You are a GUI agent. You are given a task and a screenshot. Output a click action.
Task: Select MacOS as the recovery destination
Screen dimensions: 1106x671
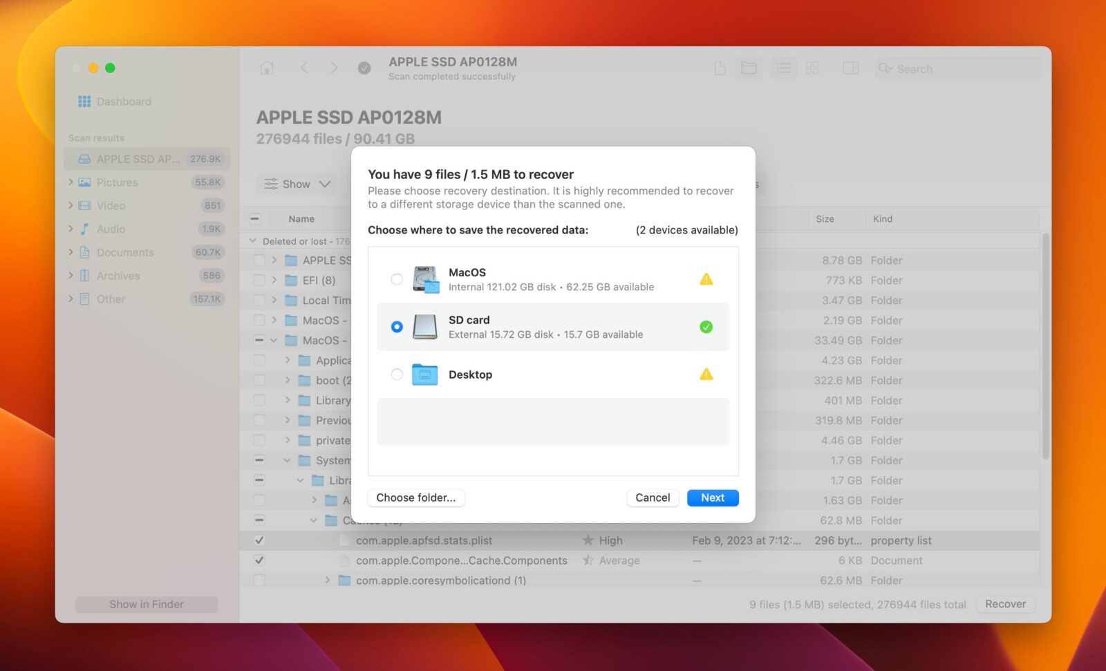397,279
